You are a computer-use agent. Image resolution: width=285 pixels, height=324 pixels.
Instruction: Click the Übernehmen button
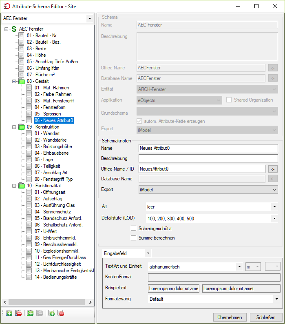point(230,317)
